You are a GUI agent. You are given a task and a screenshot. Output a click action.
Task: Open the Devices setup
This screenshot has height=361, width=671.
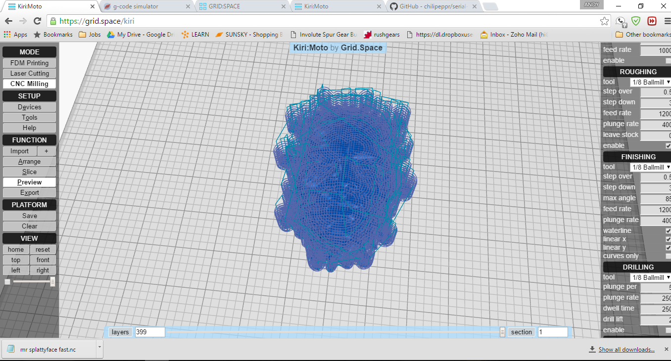[29, 107]
